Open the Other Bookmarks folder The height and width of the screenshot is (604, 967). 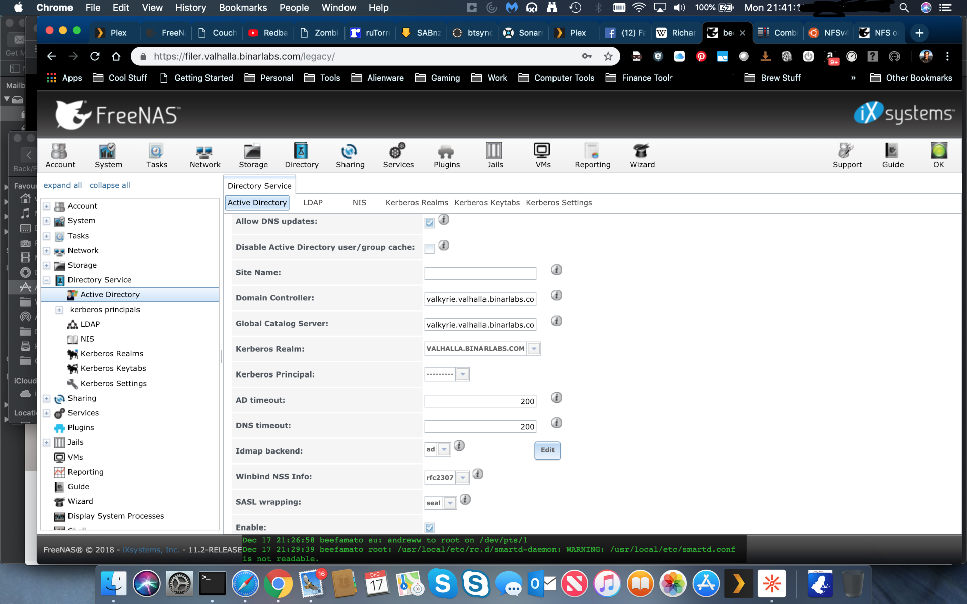911,78
